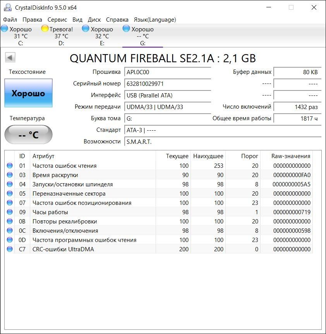Click the Техсостояние label
The width and height of the screenshot is (326, 334).
tap(27, 72)
